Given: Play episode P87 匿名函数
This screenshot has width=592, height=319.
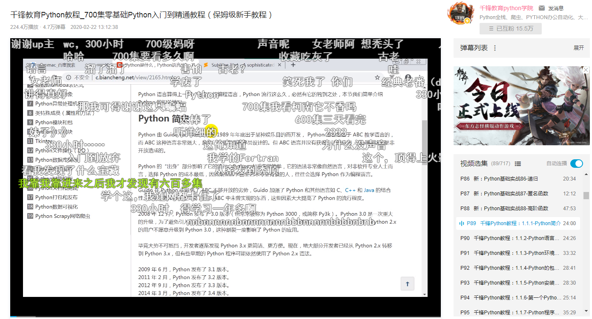Looking at the screenshot, I should pyautogui.click(x=518, y=194).
